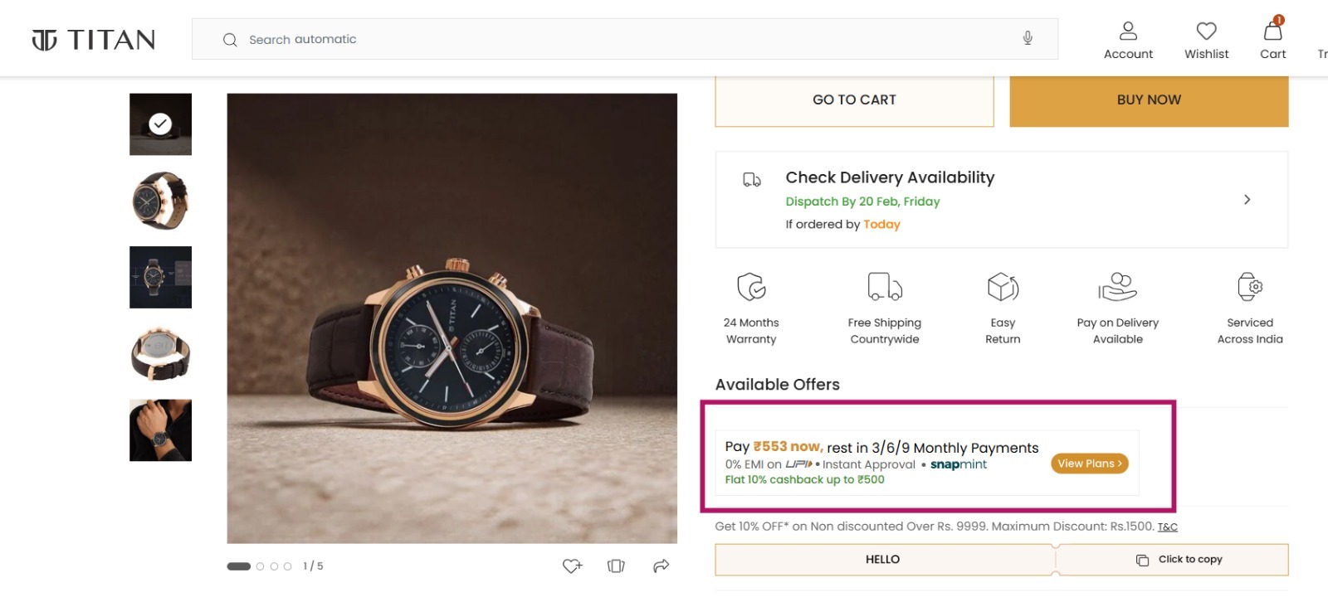The width and height of the screenshot is (1328, 597).
Task: Open the T&C link
Action: (x=1167, y=527)
